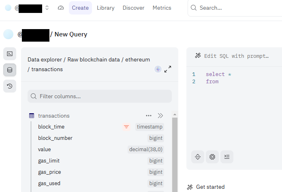Click the partition filter icon on block_time
The height and width of the screenshot is (192, 282).
126,127
